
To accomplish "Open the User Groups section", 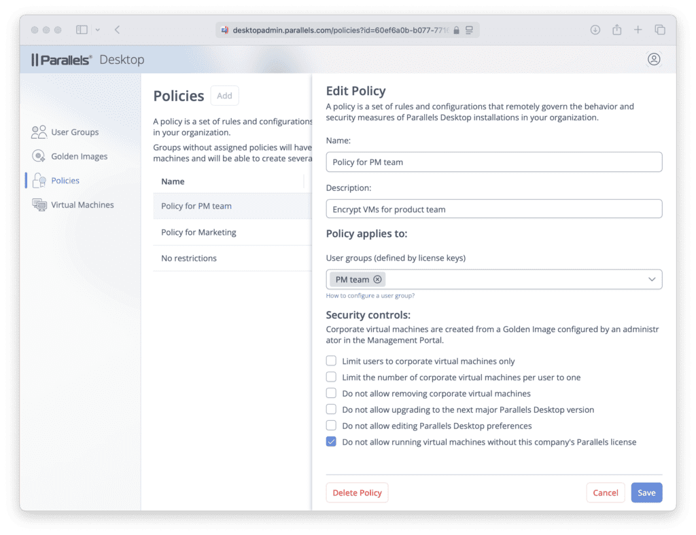I will click(x=74, y=132).
